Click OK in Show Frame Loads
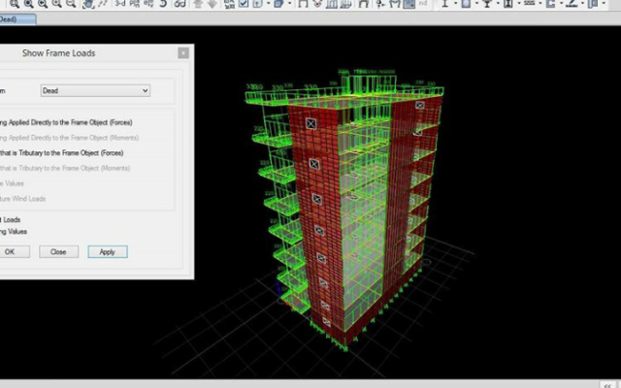This screenshot has height=388, width=621. click(15, 252)
